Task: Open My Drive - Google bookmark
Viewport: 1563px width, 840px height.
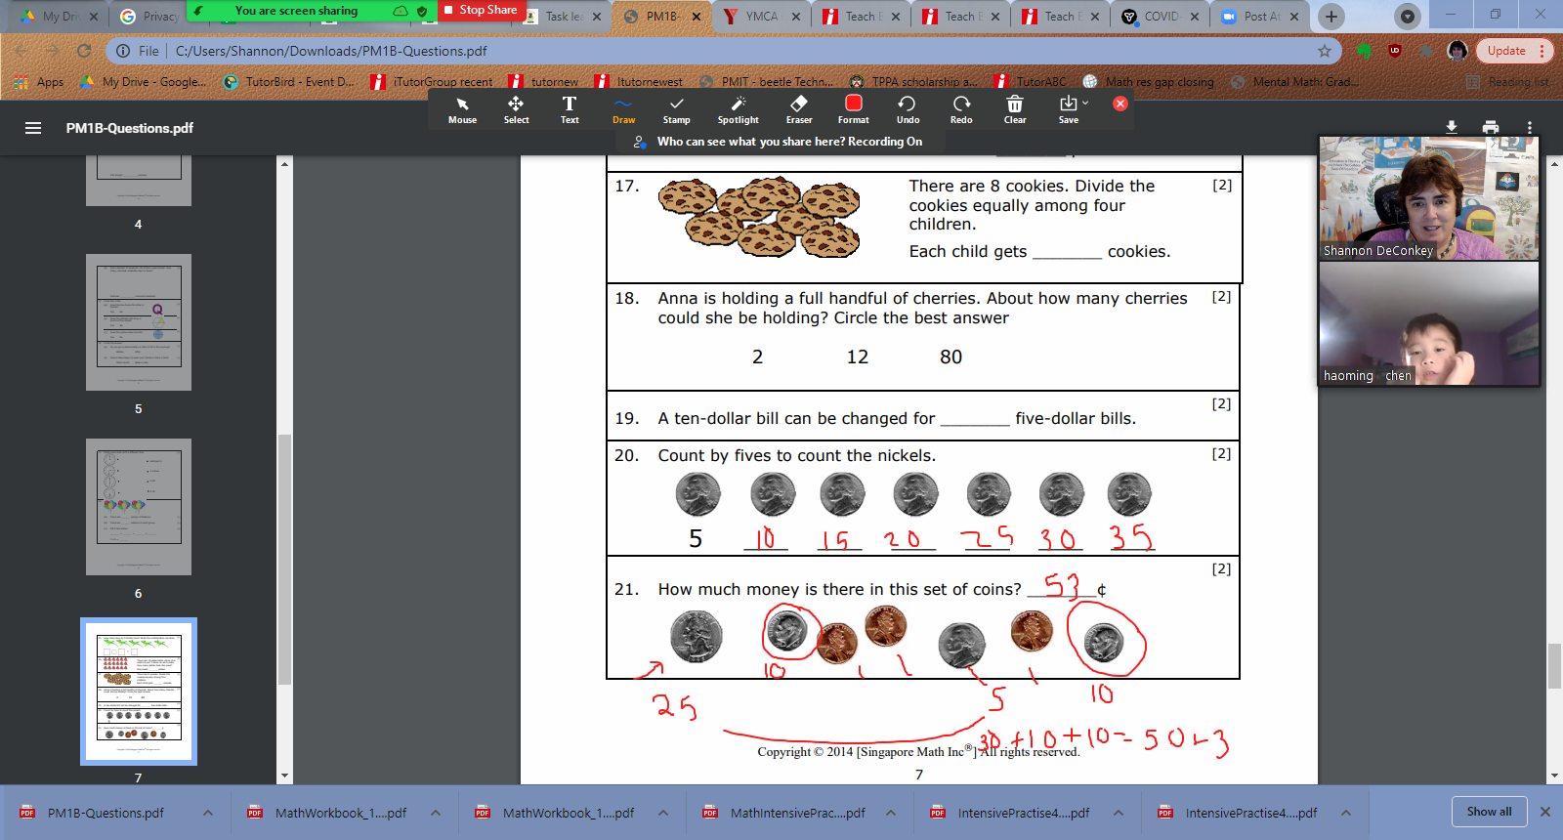Action: pyautogui.click(x=144, y=82)
